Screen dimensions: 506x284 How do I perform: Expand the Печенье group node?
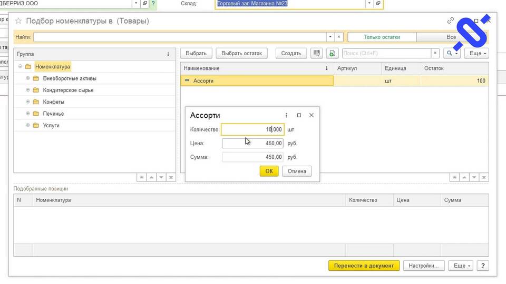click(x=28, y=114)
